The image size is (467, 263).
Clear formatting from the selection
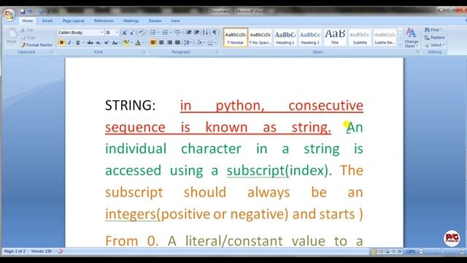click(142, 32)
